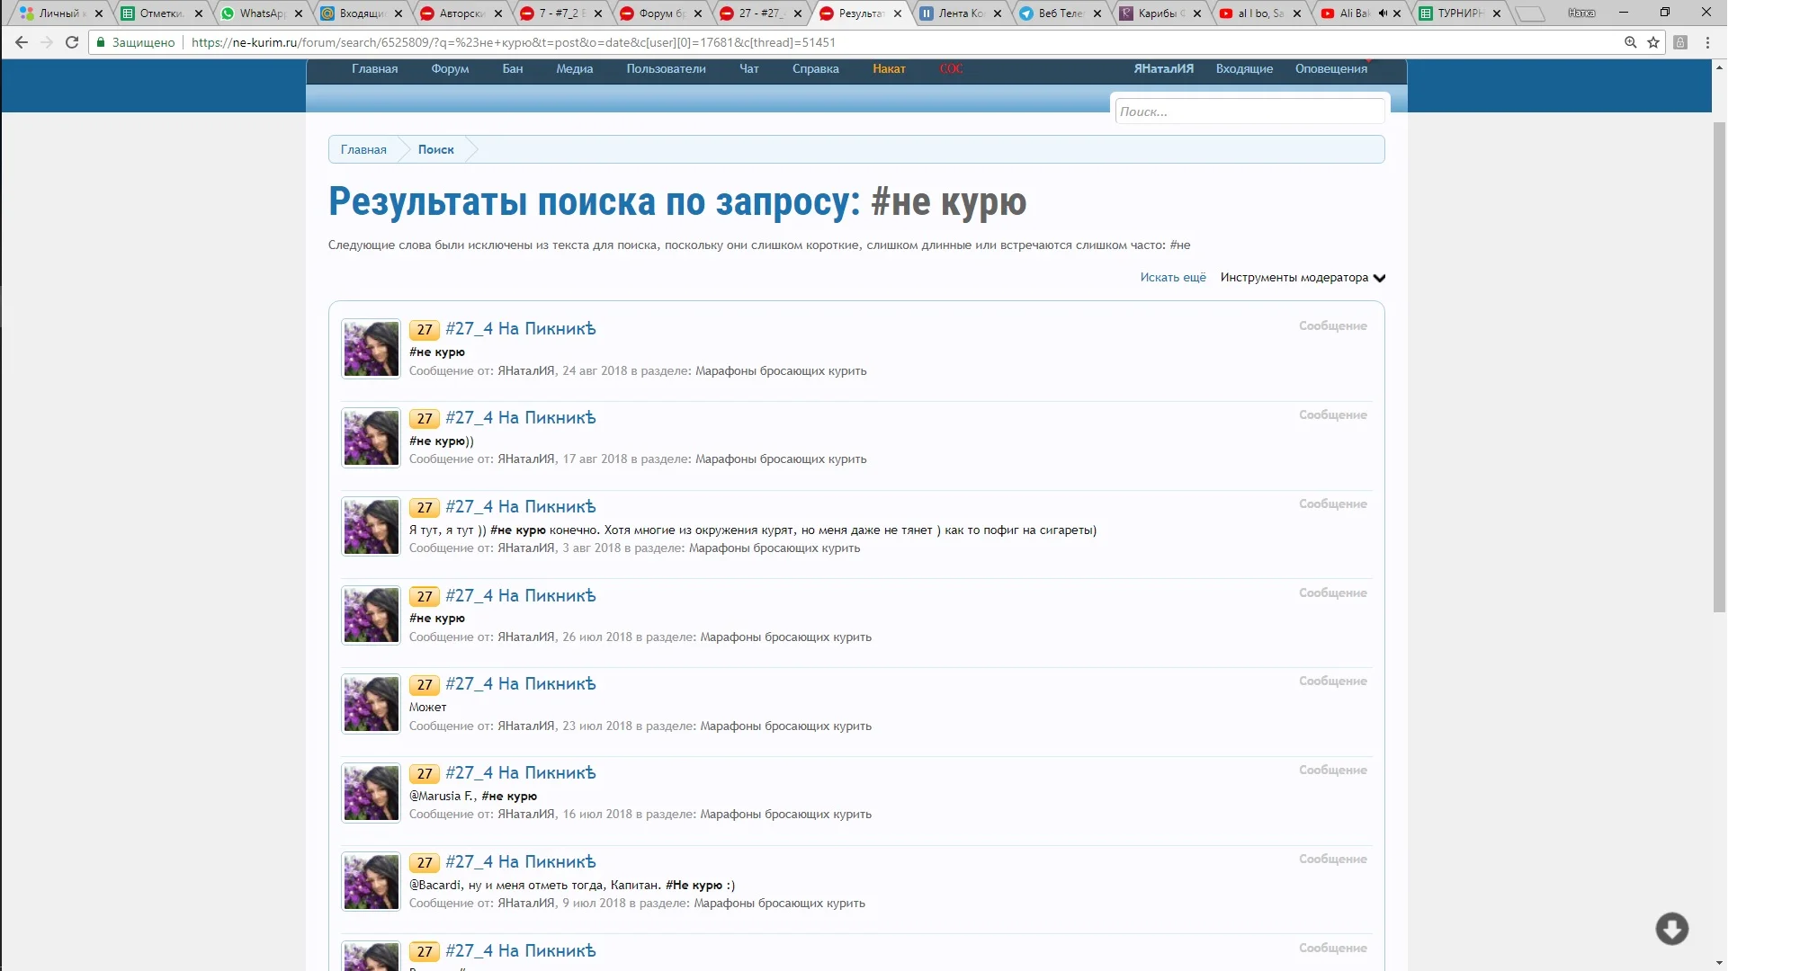This screenshot has height=971, width=1800.
Task: Open the Chrome three-dot menu
Action: pos(1707,42)
